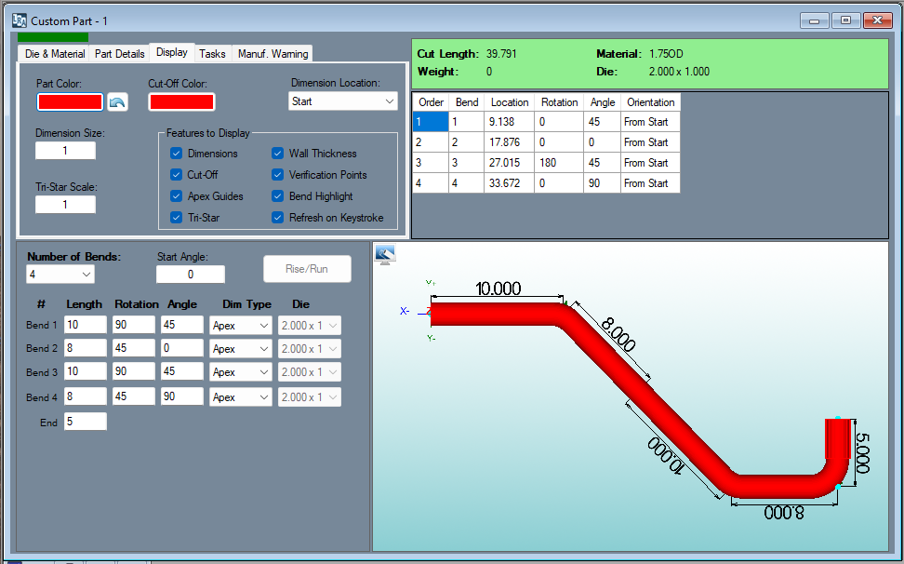
Task: Select the Display tab
Action: pos(172,52)
